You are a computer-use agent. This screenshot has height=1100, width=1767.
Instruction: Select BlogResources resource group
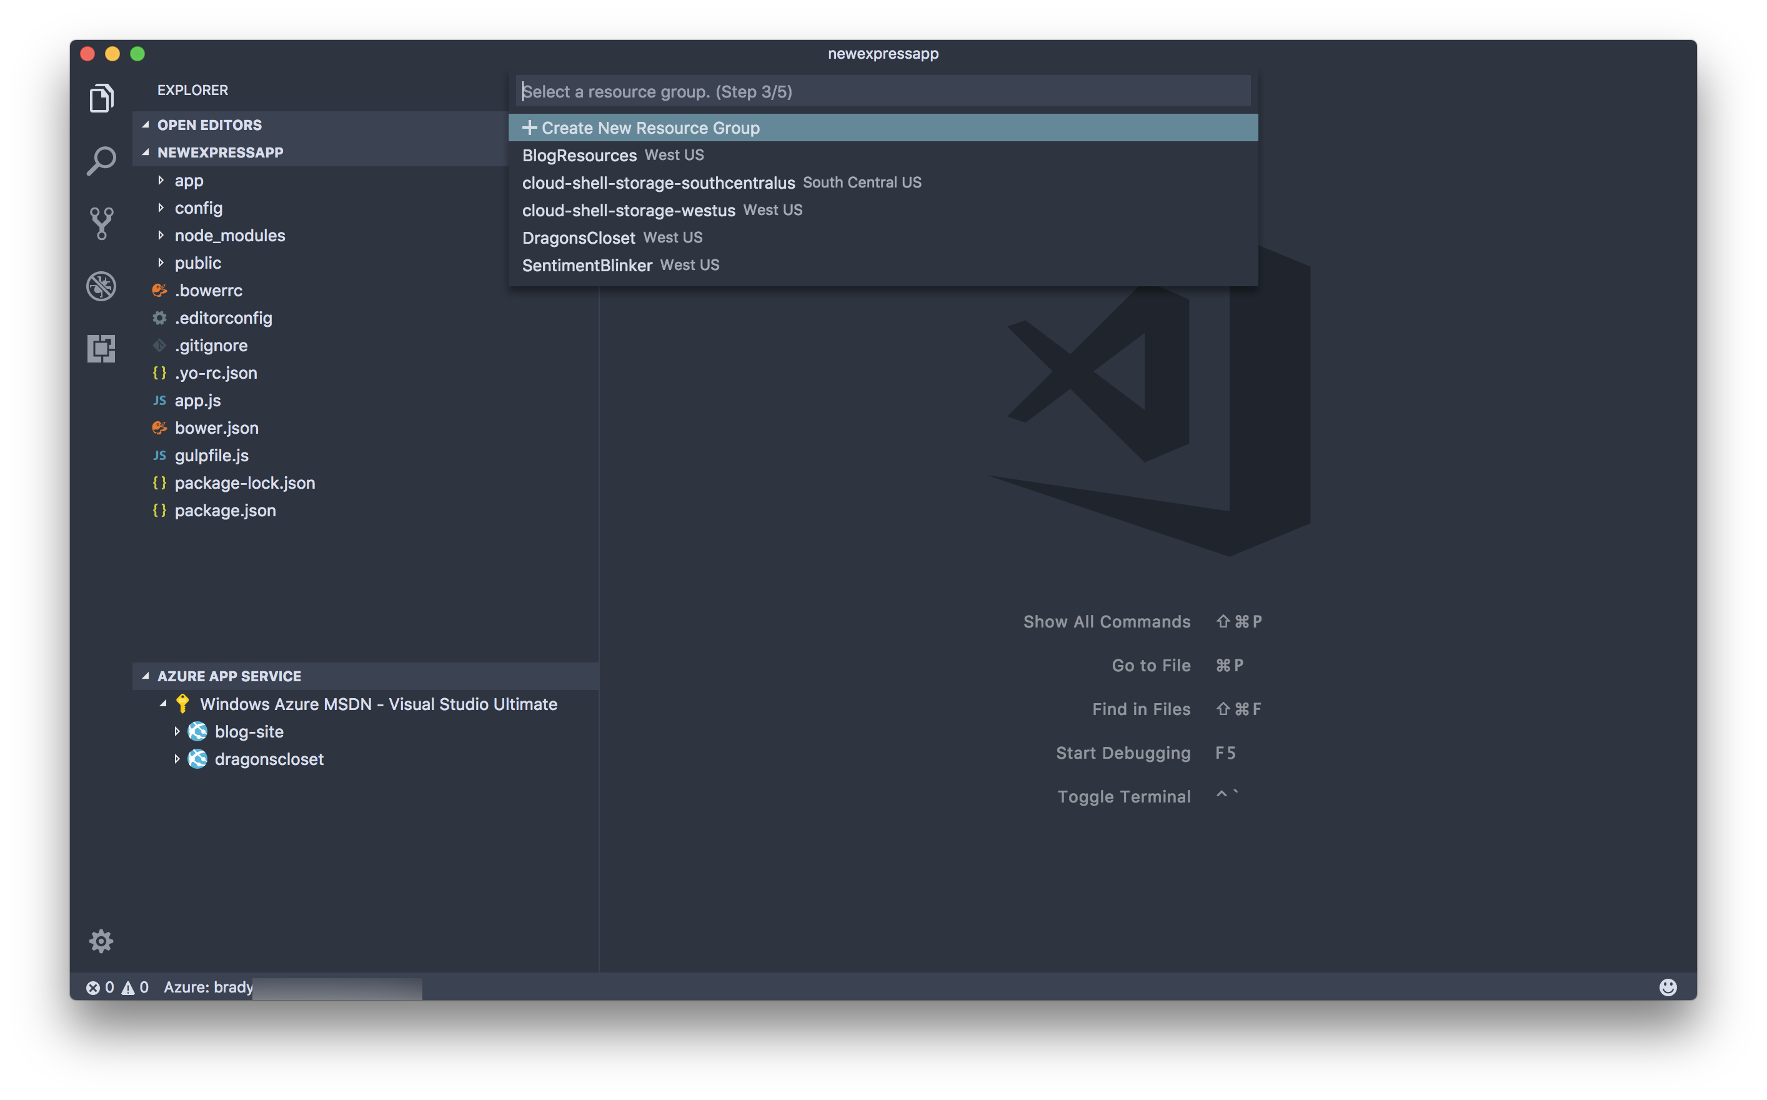point(883,155)
